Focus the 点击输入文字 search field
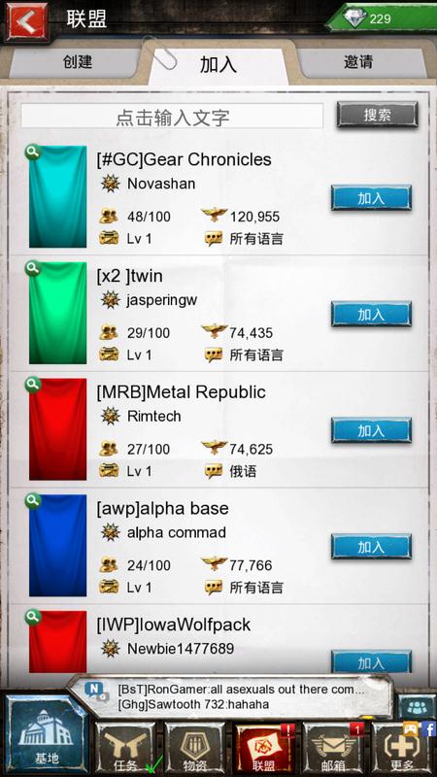The image size is (437, 777). pyautogui.click(x=172, y=117)
